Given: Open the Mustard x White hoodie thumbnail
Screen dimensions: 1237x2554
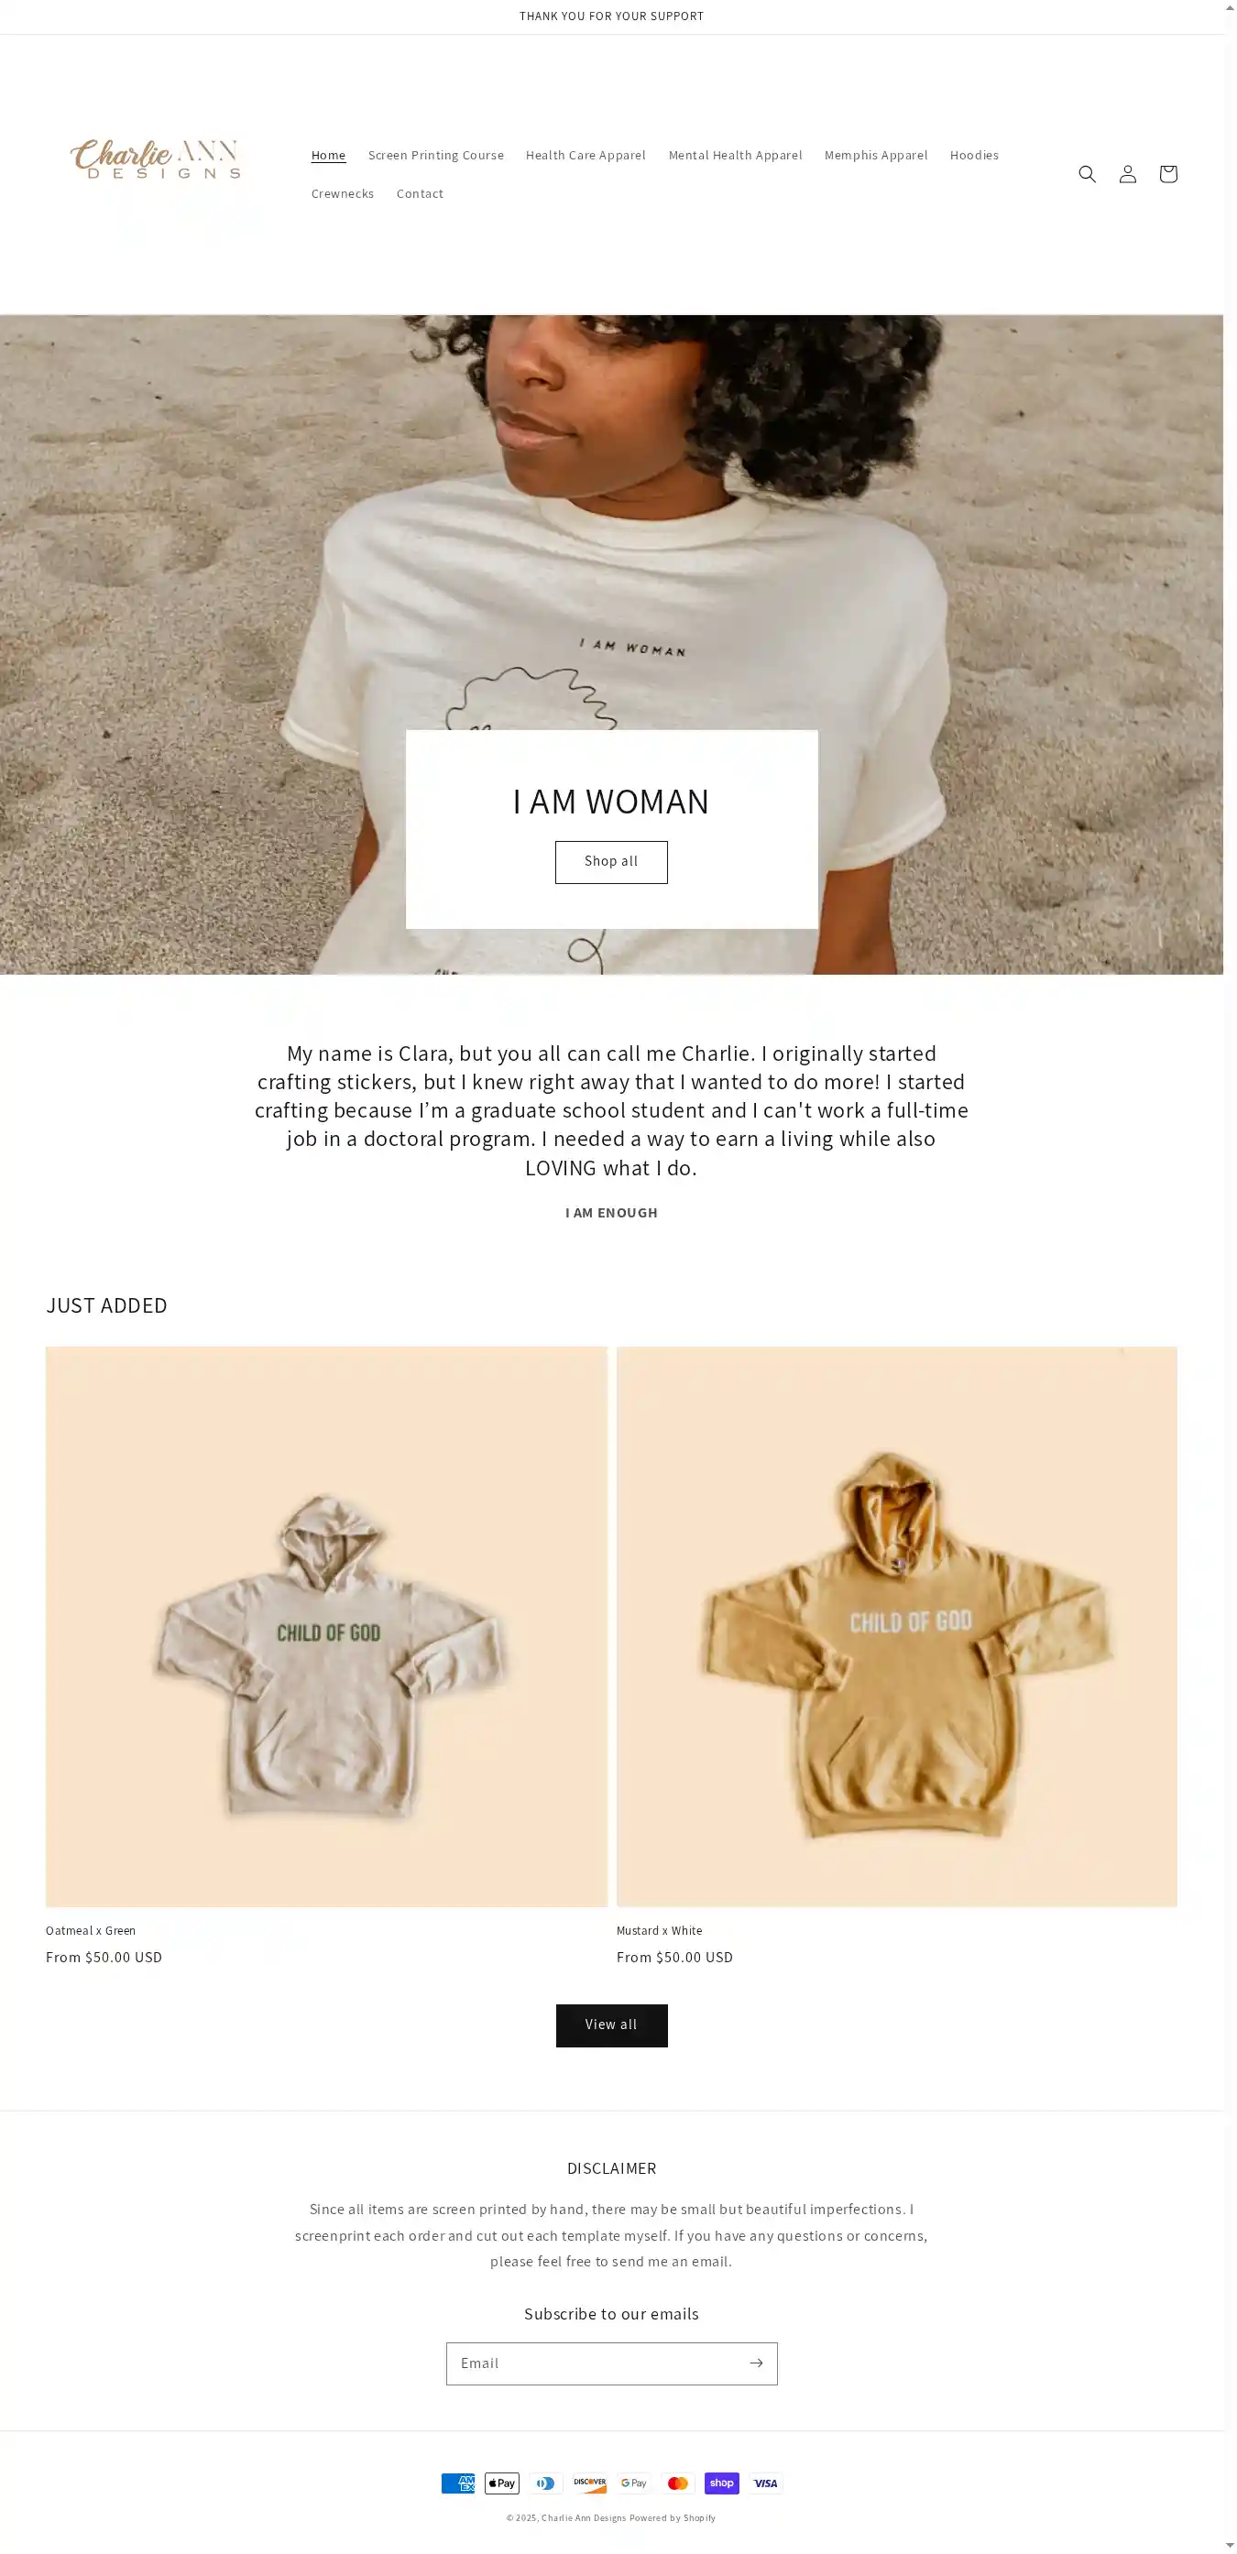Looking at the screenshot, I should [897, 1627].
